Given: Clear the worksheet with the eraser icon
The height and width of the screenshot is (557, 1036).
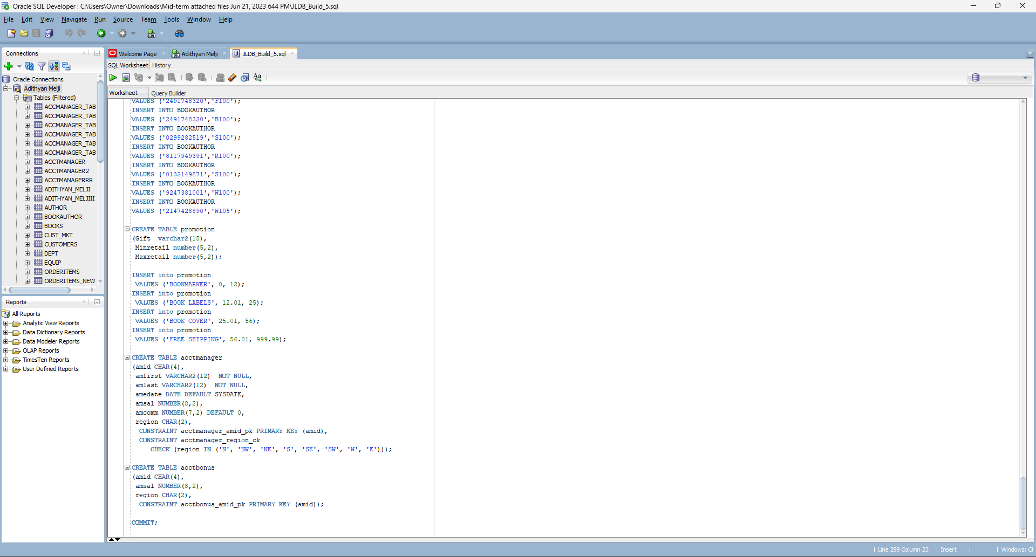Looking at the screenshot, I should (233, 78).
